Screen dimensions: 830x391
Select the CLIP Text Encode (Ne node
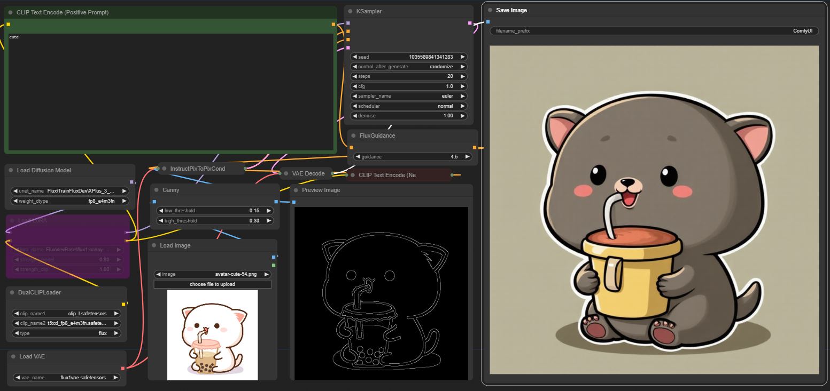(x=399, y=175)
